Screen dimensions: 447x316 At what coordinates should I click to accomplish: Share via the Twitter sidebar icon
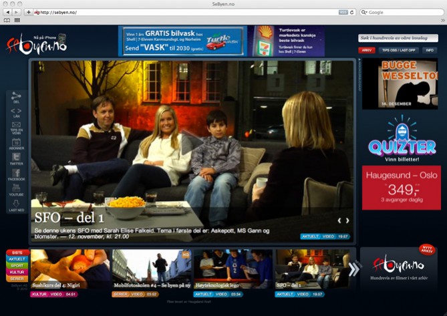click(16, 158)
